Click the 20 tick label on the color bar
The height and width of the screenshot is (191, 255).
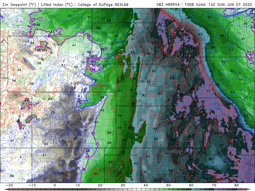(x=100, y=185)
